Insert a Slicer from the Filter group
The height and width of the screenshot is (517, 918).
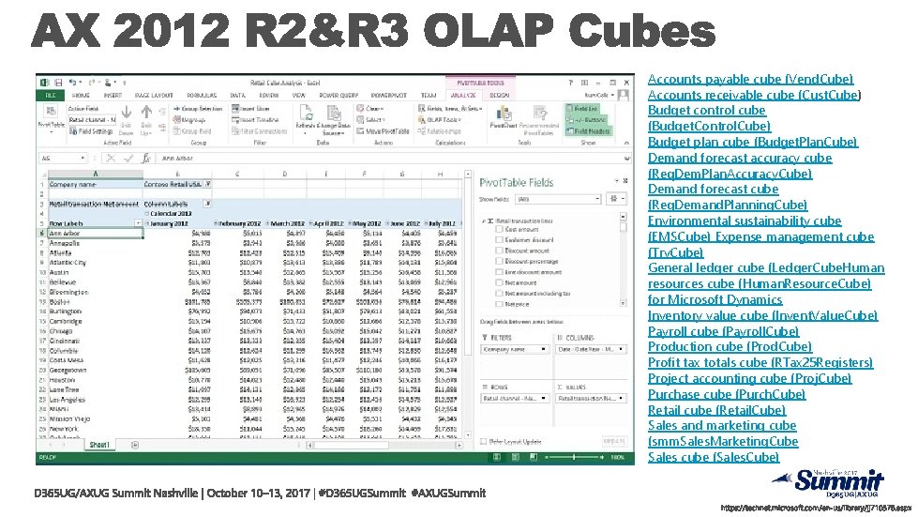250,109
